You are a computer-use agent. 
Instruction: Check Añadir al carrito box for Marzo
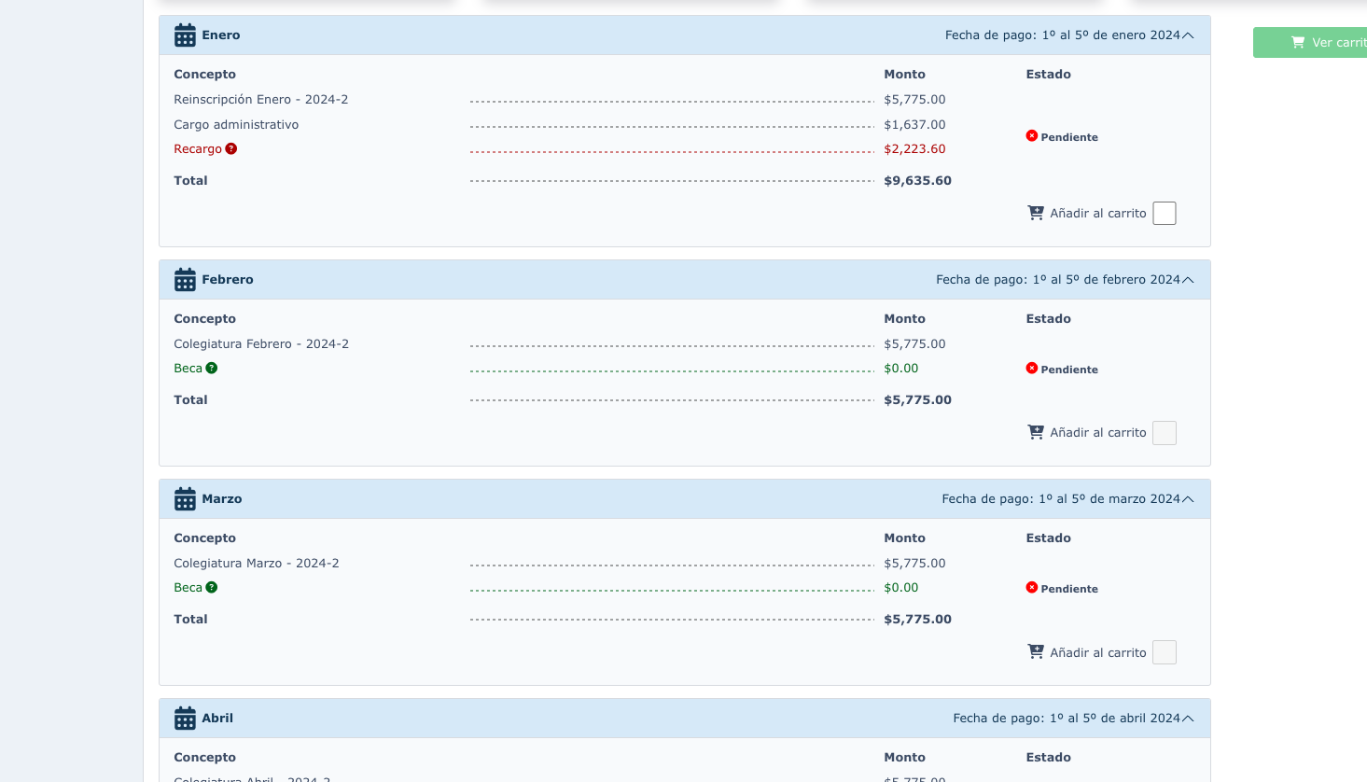pos(1165,652)
